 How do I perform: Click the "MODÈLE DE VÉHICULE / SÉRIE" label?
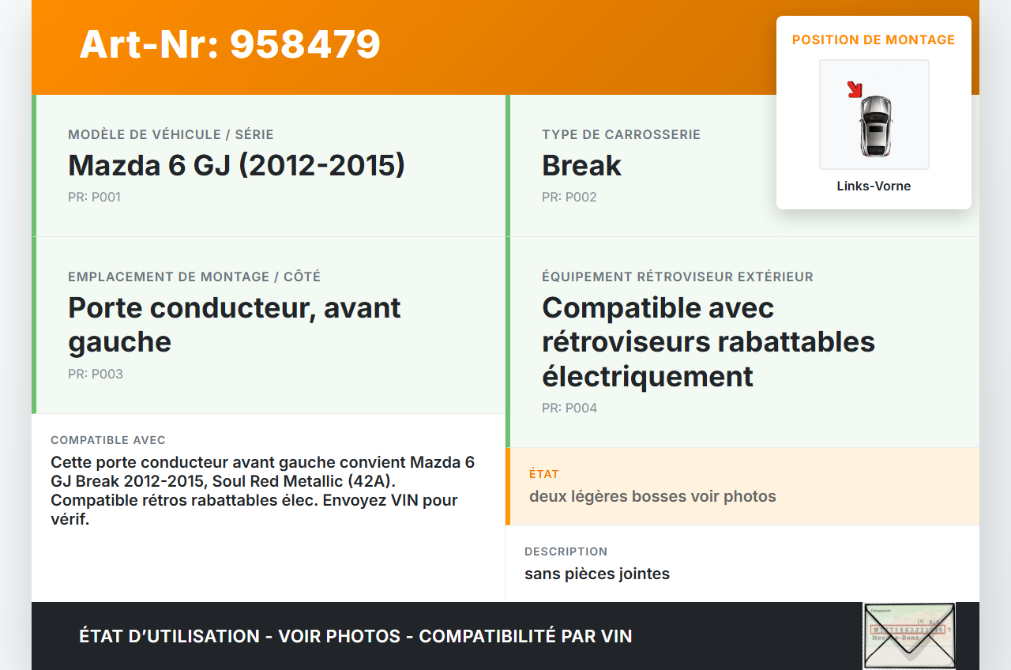click(171, 135)
